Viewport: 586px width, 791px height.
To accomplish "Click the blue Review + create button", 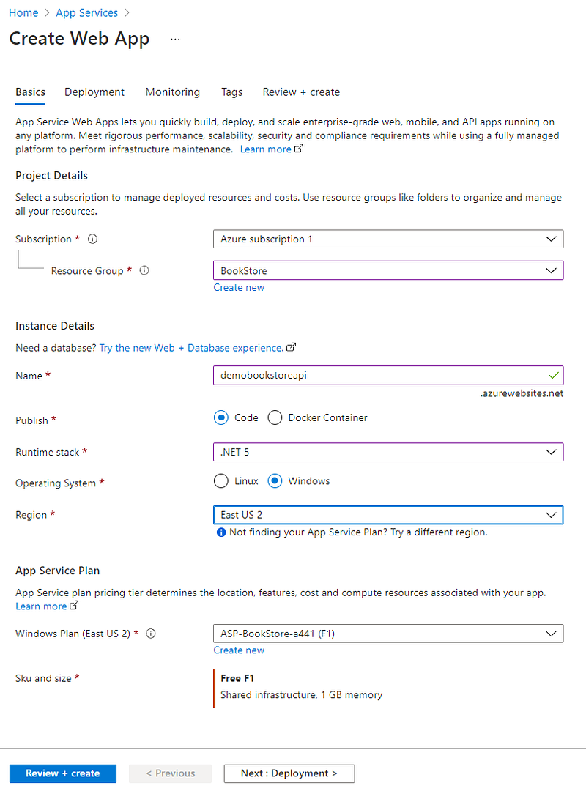I will [x=63, y=773].
